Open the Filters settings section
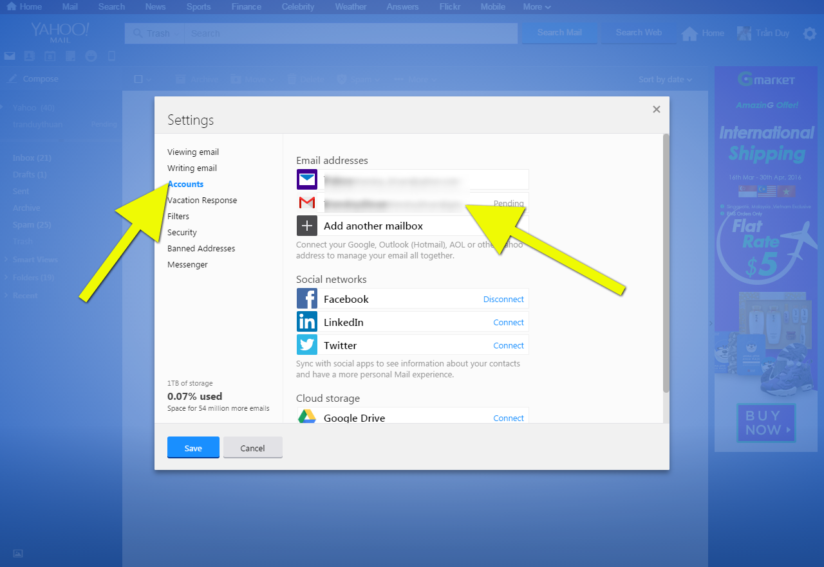This screenshot has width=824, height=567. click(x=178, y=217)
